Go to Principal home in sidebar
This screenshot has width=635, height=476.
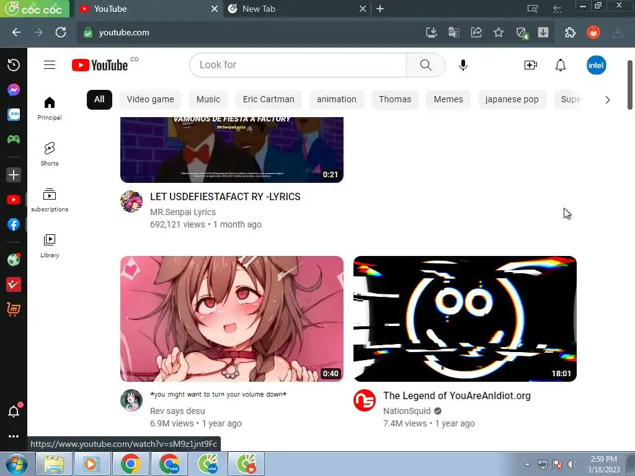pos(50,108)
